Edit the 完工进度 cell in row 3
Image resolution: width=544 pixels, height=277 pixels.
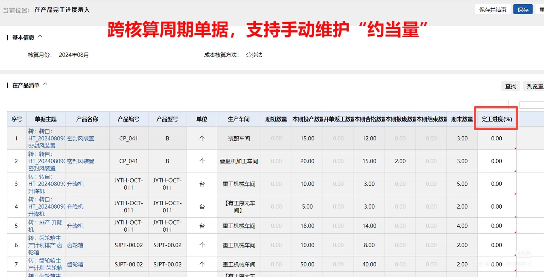coord(497,184)
